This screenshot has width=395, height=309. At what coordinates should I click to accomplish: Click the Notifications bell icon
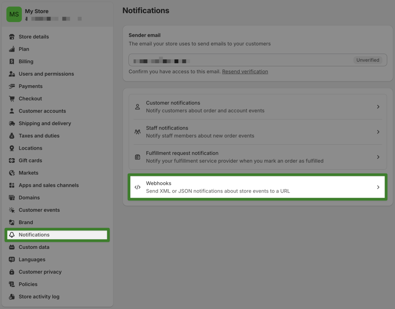(11, 235)
